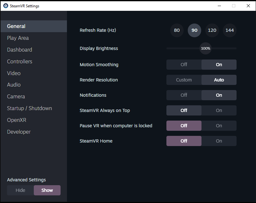Select the Audio settings tab
This screenshot has height=203, width=256.
click(34, 85)
